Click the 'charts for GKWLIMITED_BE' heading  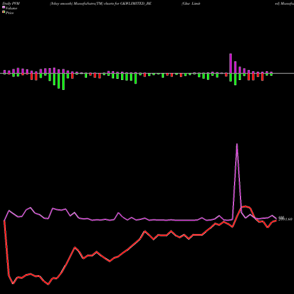pos(128,4)
